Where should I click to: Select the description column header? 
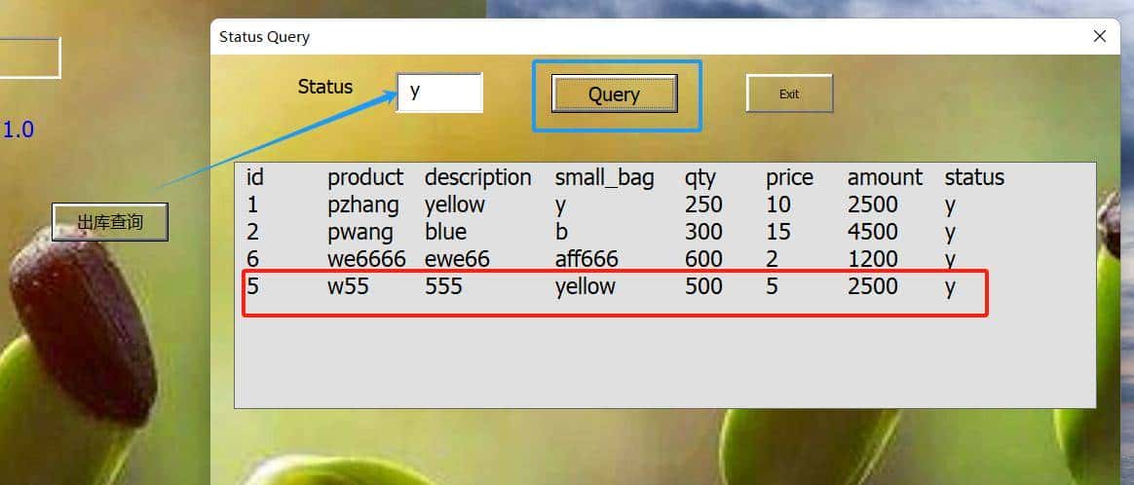point(478,178)
